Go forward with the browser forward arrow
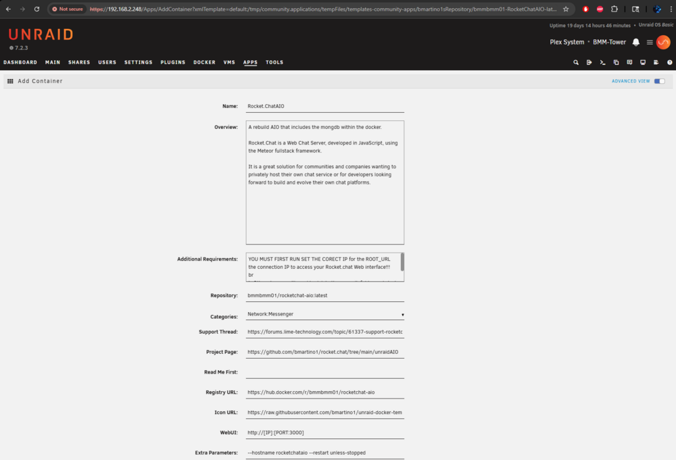676x460 pixels. pos(22,9)
